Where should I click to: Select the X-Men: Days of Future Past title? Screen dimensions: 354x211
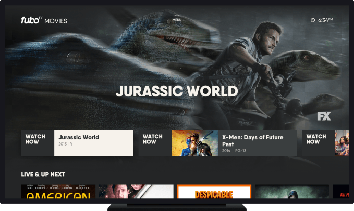[x=252, y=141]
